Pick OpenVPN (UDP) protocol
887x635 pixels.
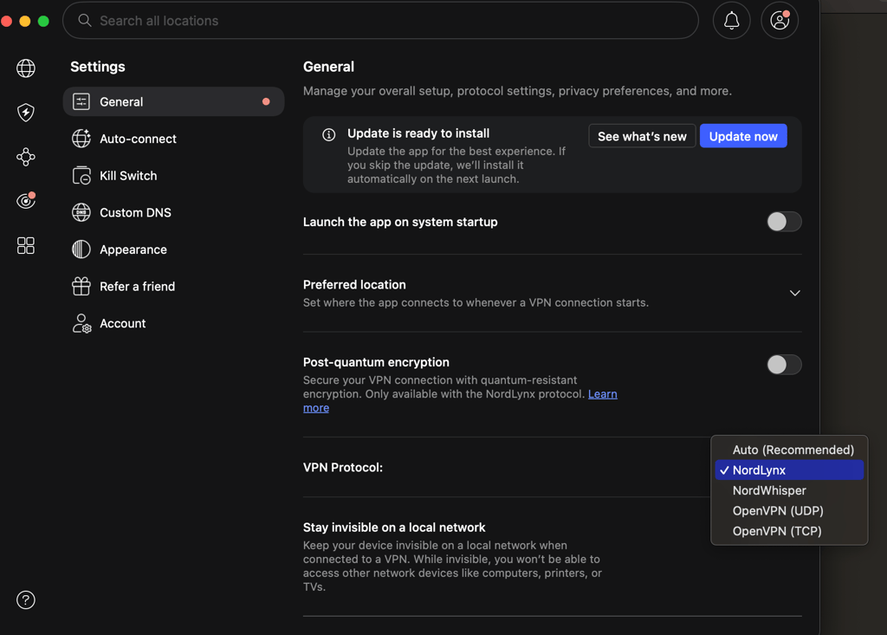(x=789, y=511)
